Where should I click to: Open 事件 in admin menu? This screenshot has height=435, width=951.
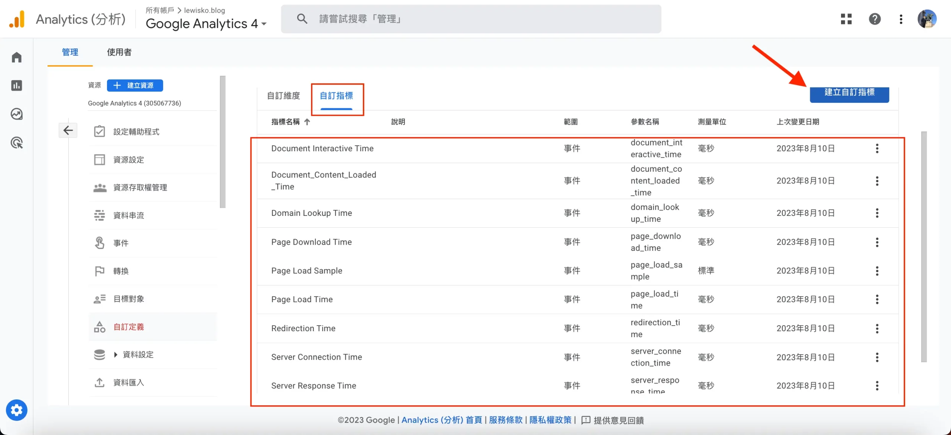153,243
